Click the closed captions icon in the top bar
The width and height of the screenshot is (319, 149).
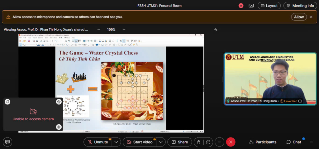coord(251,6)
